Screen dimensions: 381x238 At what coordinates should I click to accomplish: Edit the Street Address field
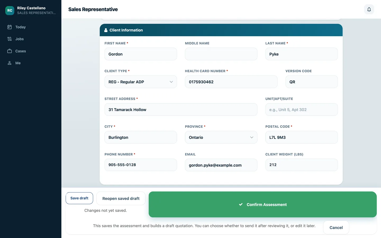point(181,109)
